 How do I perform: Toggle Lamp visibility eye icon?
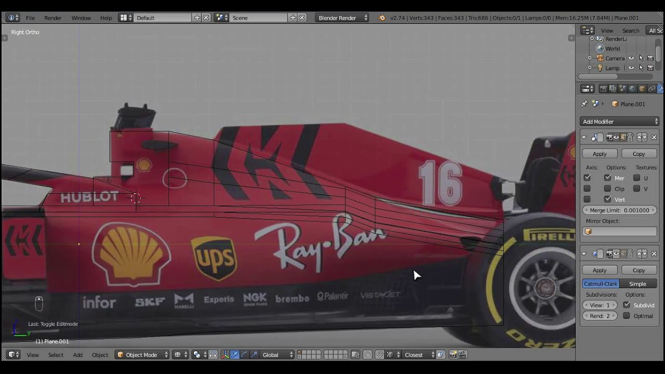[631, 68]
